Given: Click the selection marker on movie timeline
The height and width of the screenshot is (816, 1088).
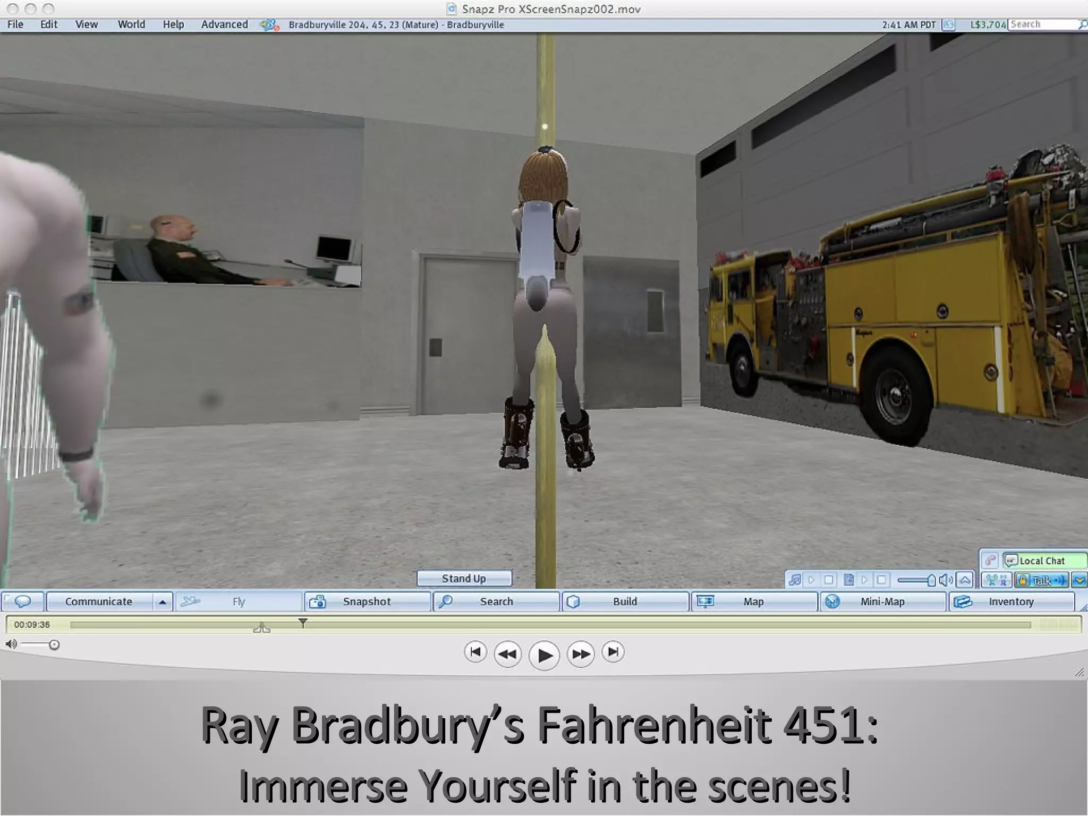Looking at the screenshot, I should coord(262,628).
